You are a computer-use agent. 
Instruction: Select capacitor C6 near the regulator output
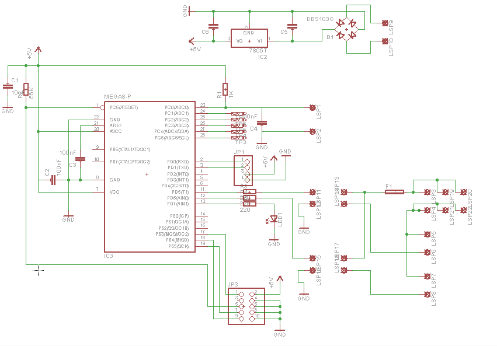214,26
